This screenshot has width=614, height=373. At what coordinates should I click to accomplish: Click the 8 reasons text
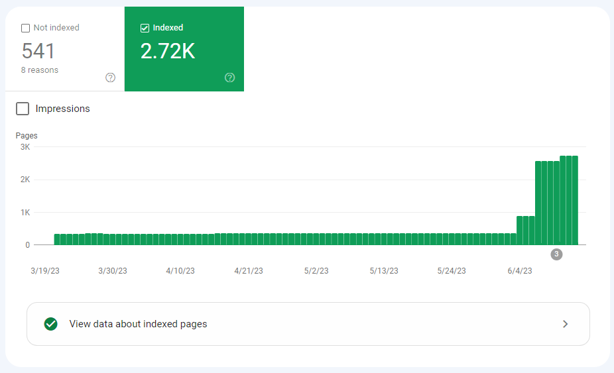pyautogui.click(x=40, y=70)
